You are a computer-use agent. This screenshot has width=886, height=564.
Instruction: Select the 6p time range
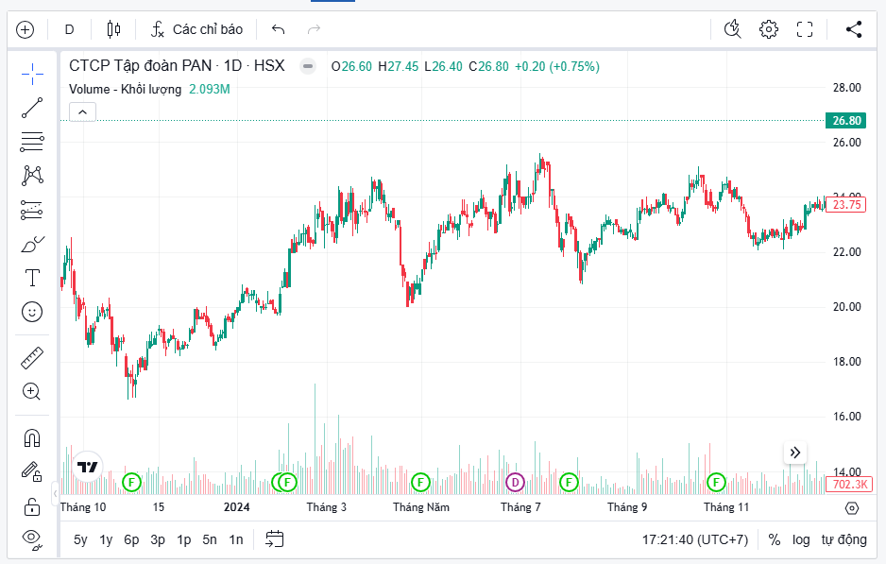coord(131,539)
